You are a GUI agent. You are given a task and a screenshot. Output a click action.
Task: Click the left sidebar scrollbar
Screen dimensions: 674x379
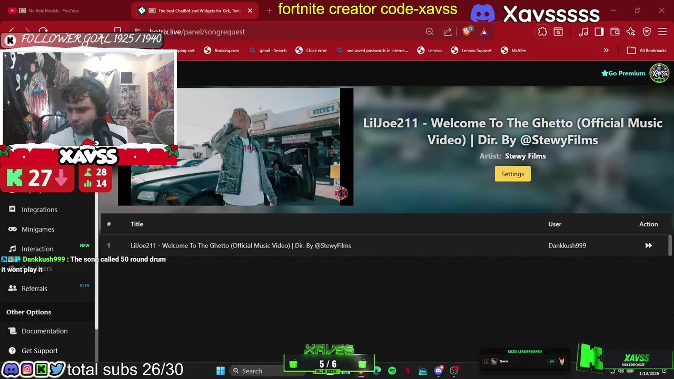coord(96,262)
